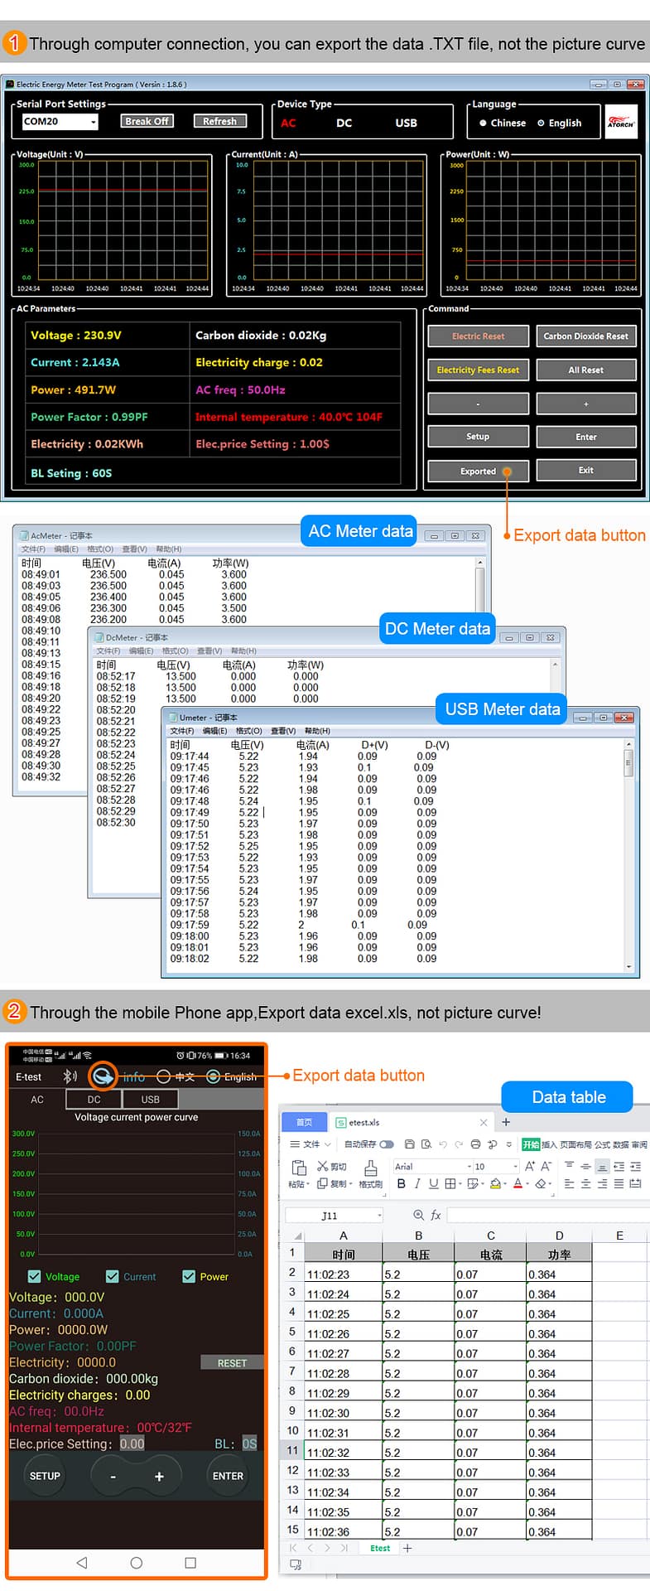Switch to DC tab in E-test app
650x1591 pixels.
tap(94, 1099)
